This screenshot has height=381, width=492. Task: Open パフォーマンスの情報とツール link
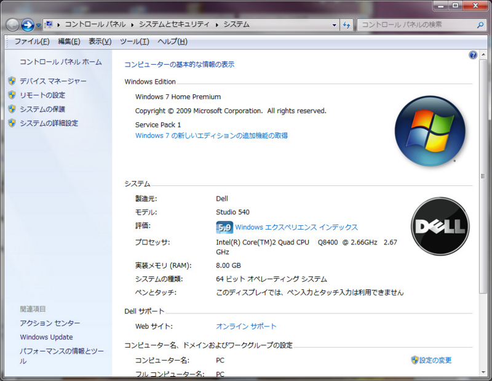(61, 356)
